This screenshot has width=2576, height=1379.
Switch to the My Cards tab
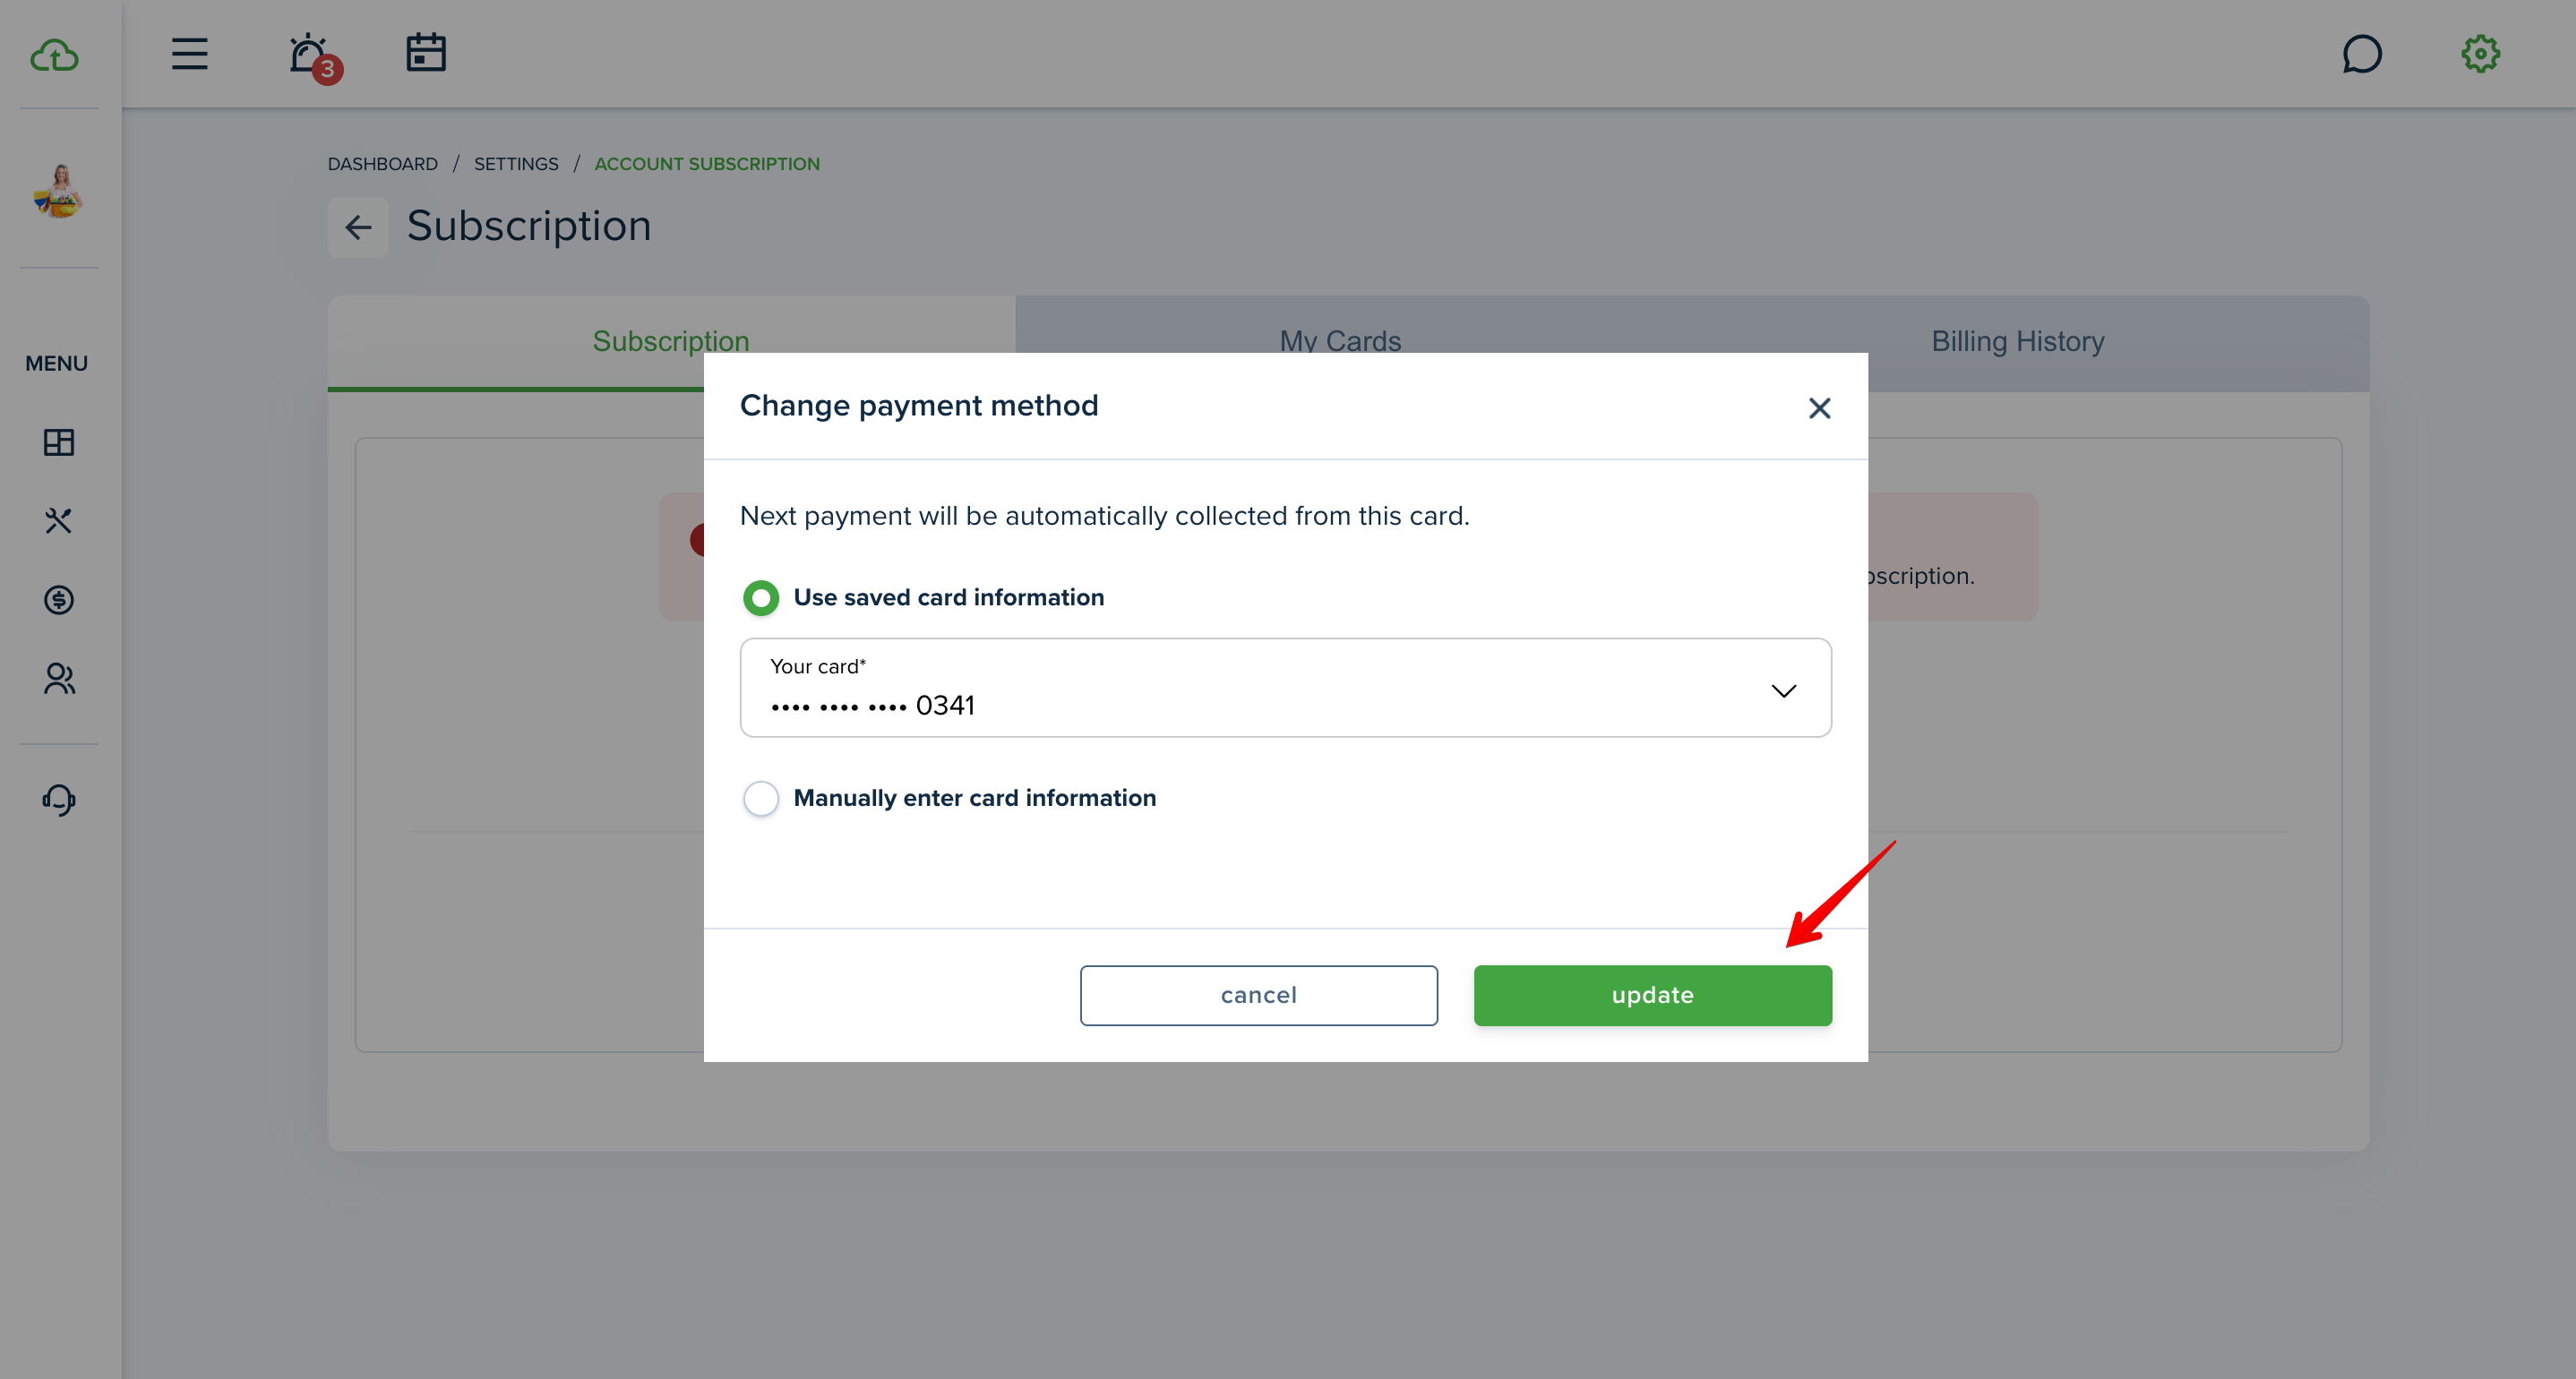click(x=1340, y=341)
